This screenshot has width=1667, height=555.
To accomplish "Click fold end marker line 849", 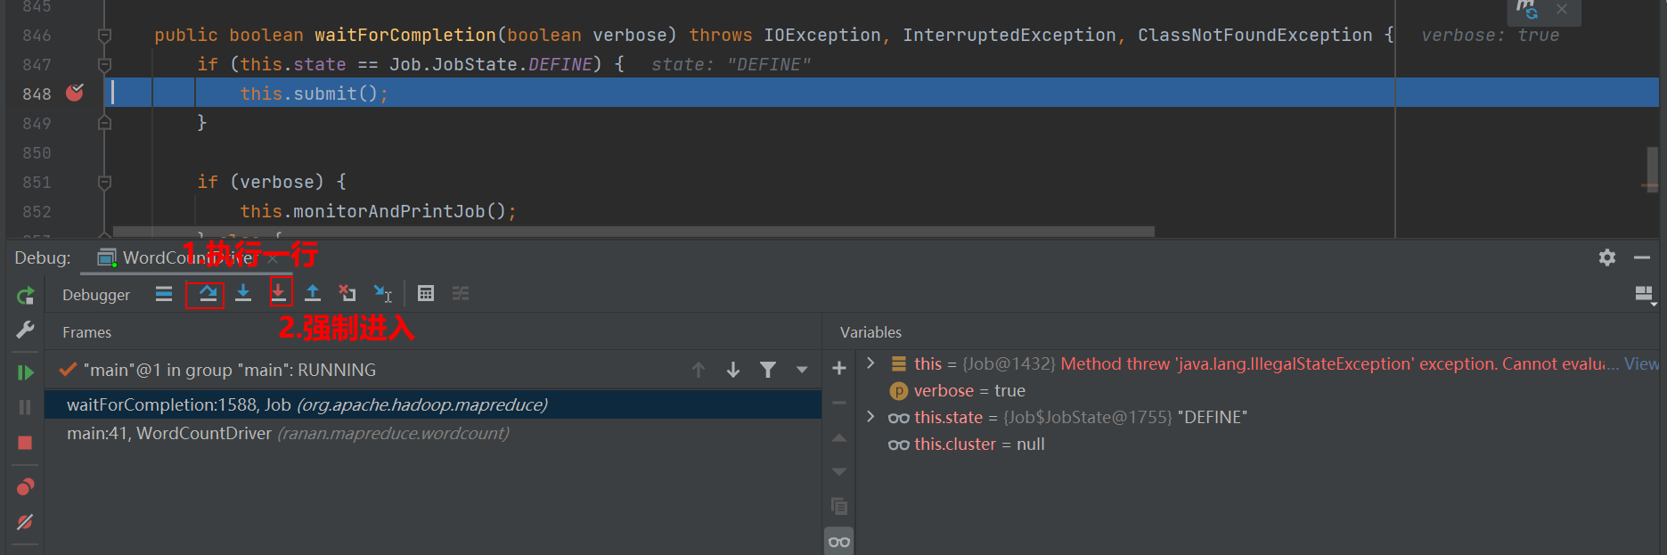I will [104, 123].
